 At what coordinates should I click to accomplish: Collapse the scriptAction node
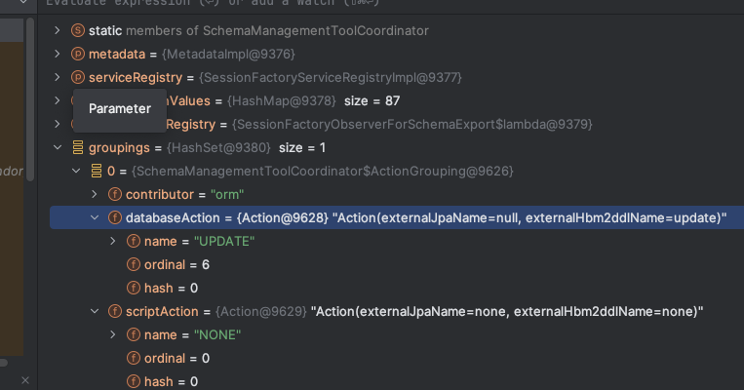click(95, 311)
